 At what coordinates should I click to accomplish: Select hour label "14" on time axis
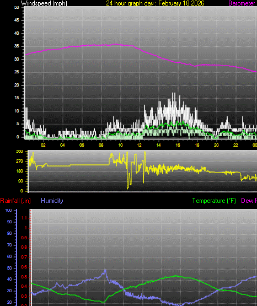(158, 145)
